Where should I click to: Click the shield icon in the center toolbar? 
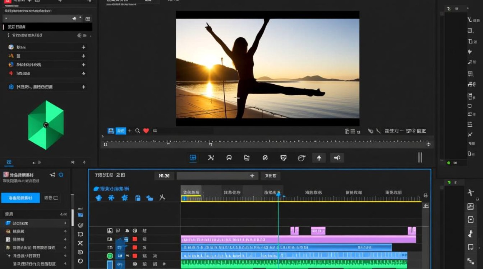284,158
